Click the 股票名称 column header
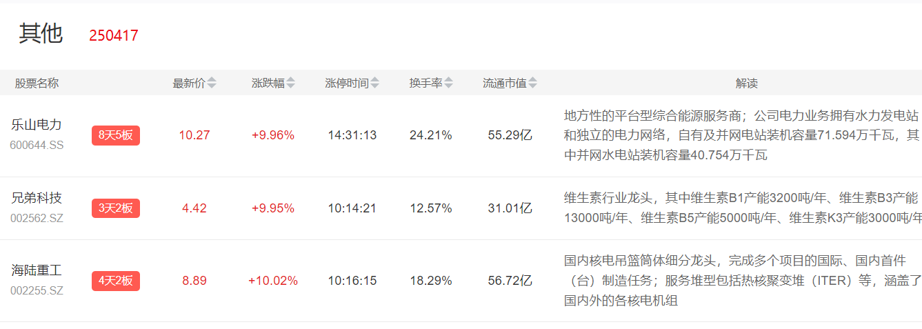The width and height of the screenshot is (922, 329). (37, 83)
